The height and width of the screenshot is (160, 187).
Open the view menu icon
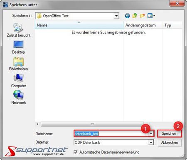[x=151, y=16]
